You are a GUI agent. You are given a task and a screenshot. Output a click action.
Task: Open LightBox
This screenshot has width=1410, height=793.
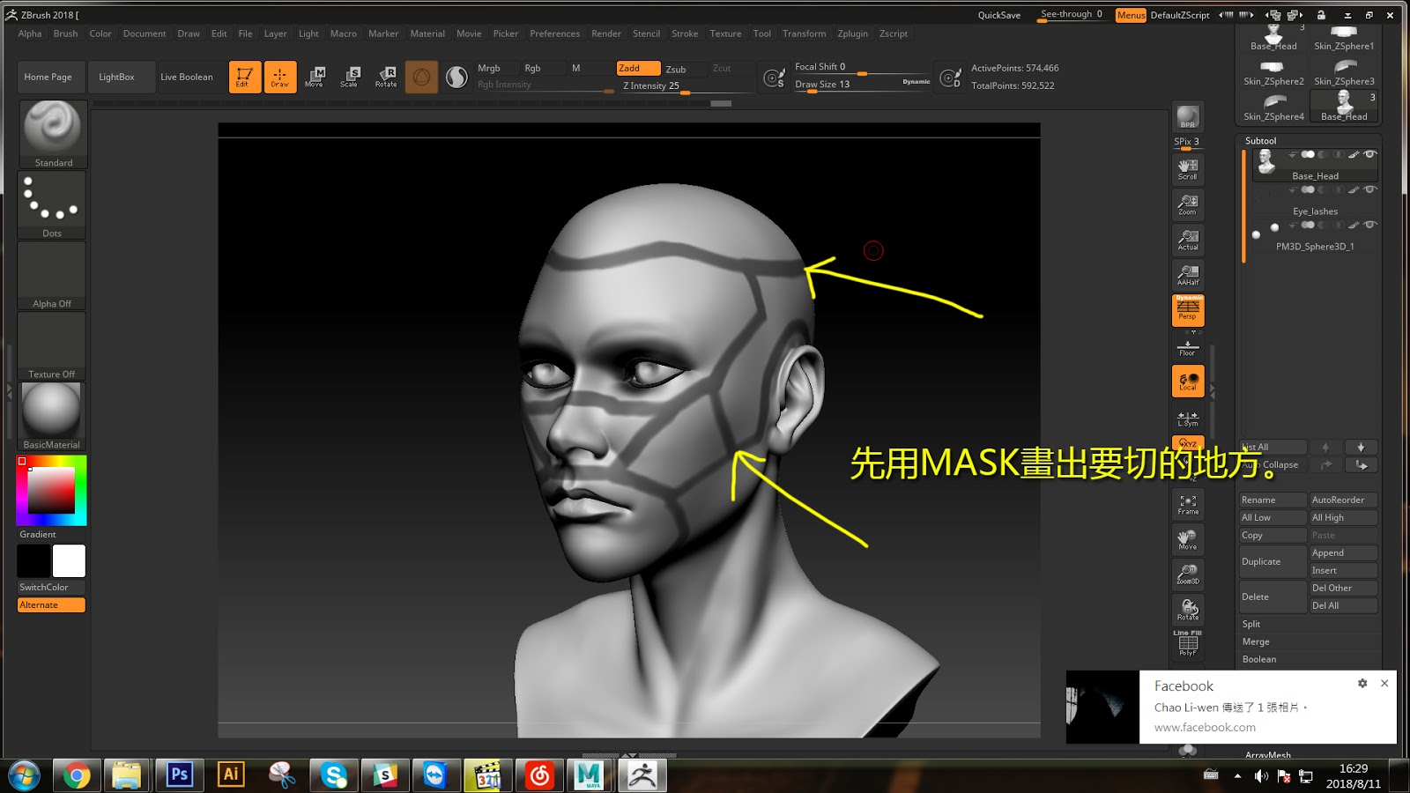click(x=122, y=77)
